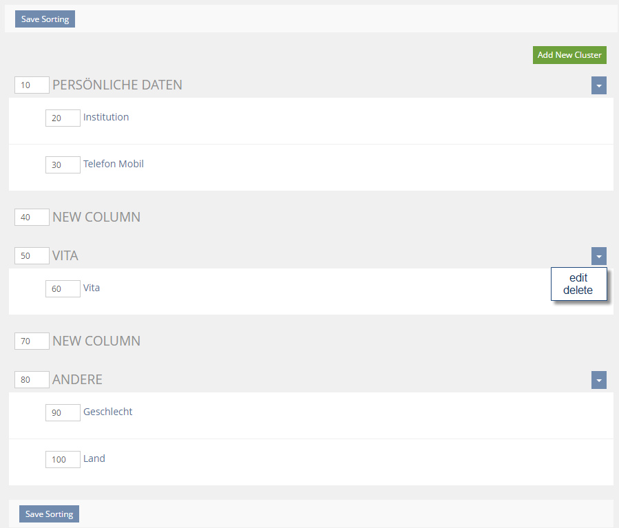
Task: Click the VITA cluster sort field 50
Action: [32, 256]
